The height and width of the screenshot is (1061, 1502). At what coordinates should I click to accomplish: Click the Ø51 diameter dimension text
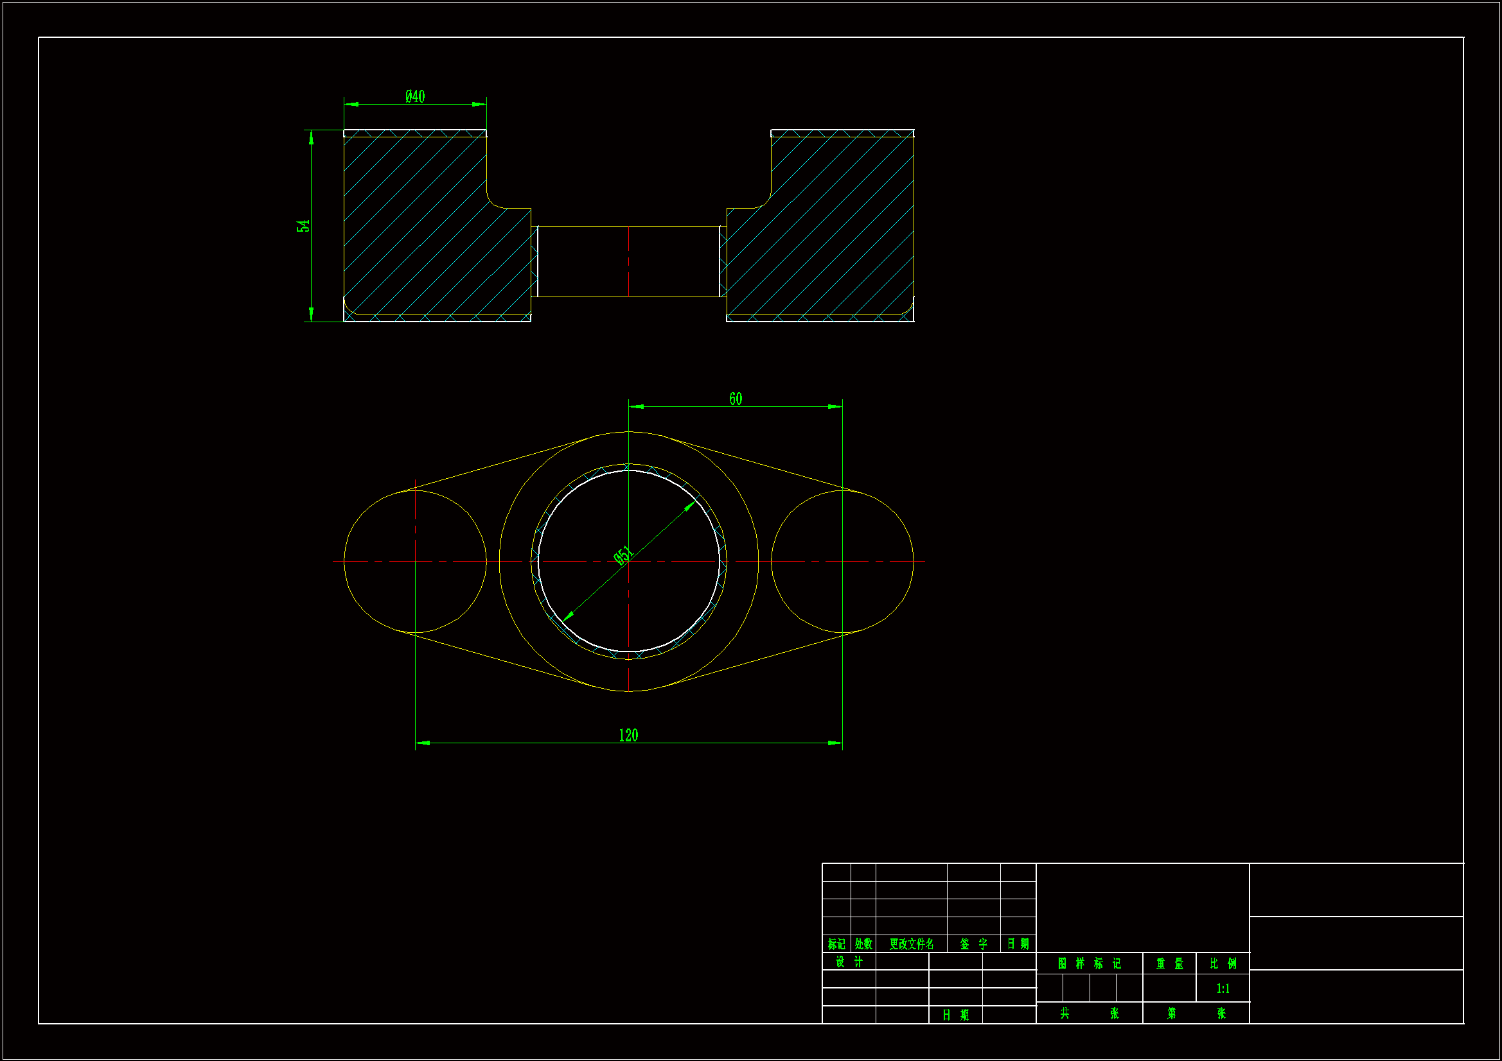click(623, 555)
